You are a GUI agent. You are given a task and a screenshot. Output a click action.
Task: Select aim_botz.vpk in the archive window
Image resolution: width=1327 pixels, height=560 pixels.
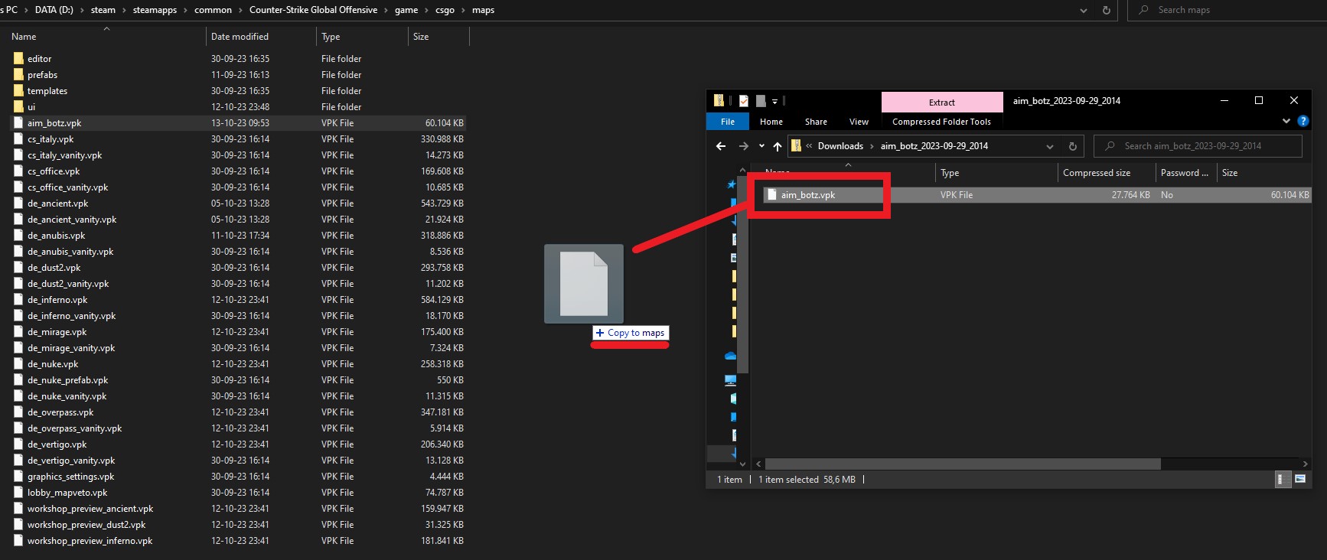1036,195
